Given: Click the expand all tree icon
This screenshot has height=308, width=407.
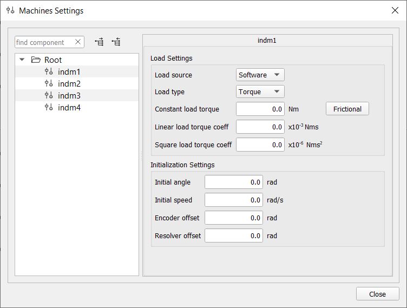Looking at the screenshot, I should (x=99, y=42).
